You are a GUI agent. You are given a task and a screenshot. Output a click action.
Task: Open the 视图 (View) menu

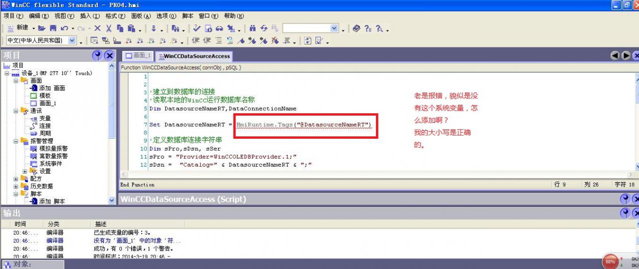[64, 16]
